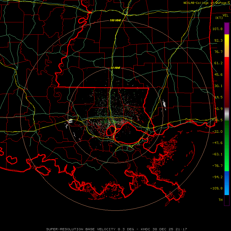
Task: Select the -0.9 scale value
Action: coord(218,109)
